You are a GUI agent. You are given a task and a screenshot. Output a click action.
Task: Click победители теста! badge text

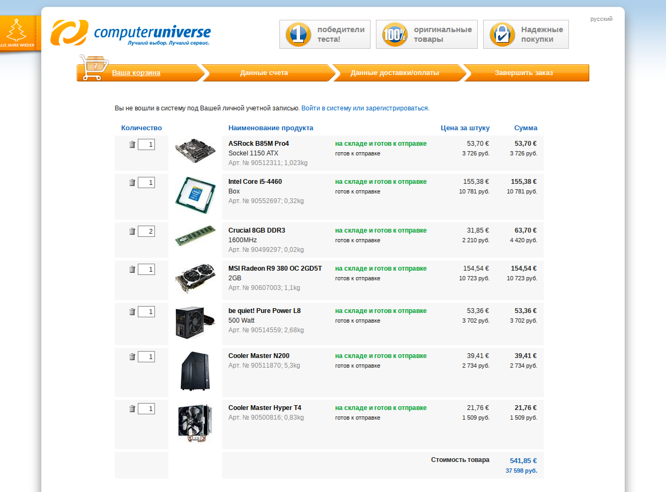point(341,34)
